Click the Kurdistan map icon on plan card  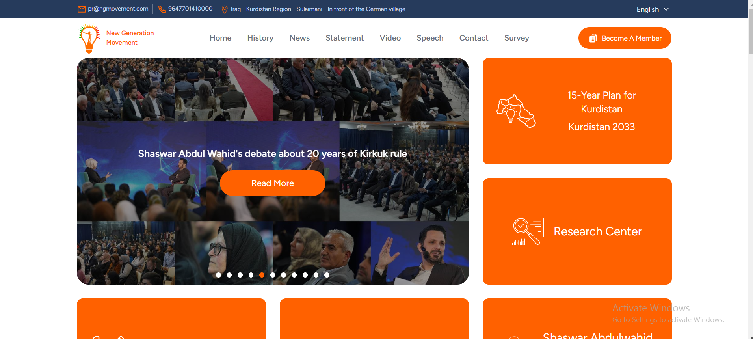pos(516,111)
